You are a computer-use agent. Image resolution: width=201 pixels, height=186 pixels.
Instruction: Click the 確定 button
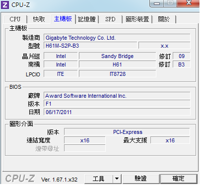tap(179, 179)
